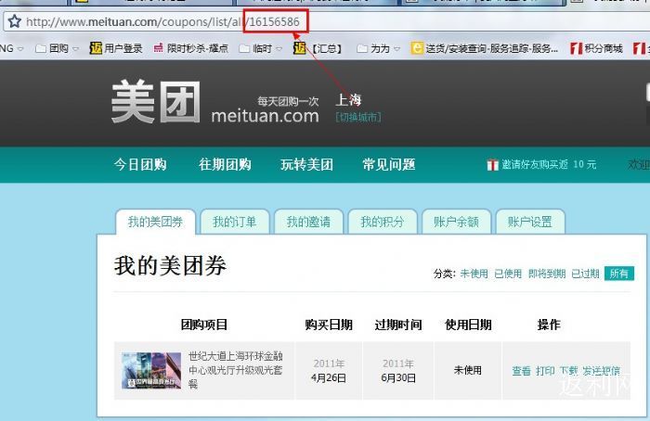Click 发送短信 for the coupon

602,371
